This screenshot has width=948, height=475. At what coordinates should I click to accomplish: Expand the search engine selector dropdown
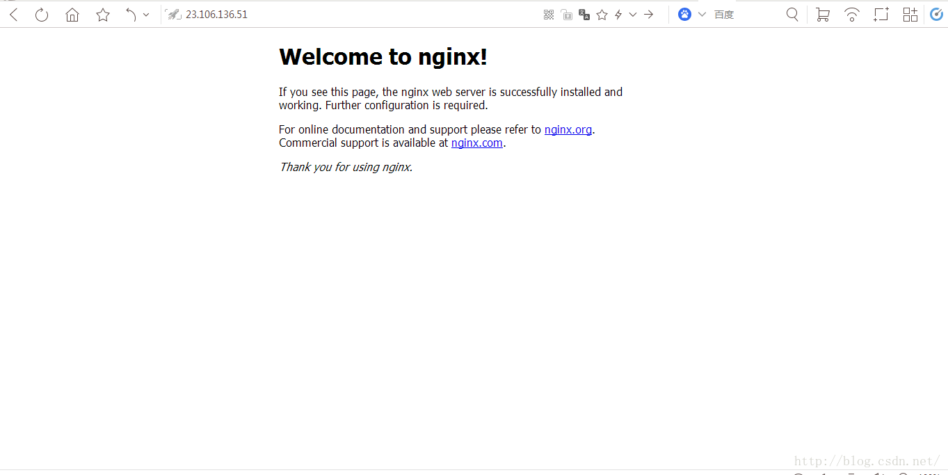[702, 15]
